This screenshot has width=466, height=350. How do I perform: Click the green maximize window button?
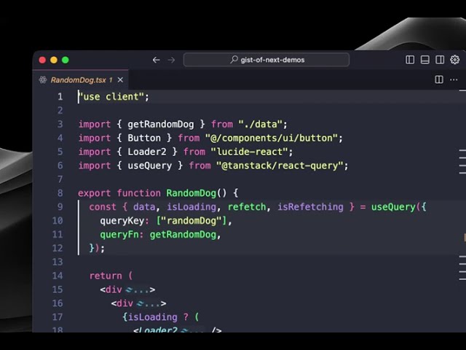(66, 60)
